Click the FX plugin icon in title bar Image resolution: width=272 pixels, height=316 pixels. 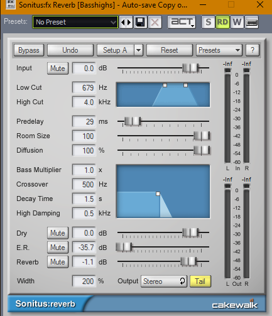click(x=11, y=4)
